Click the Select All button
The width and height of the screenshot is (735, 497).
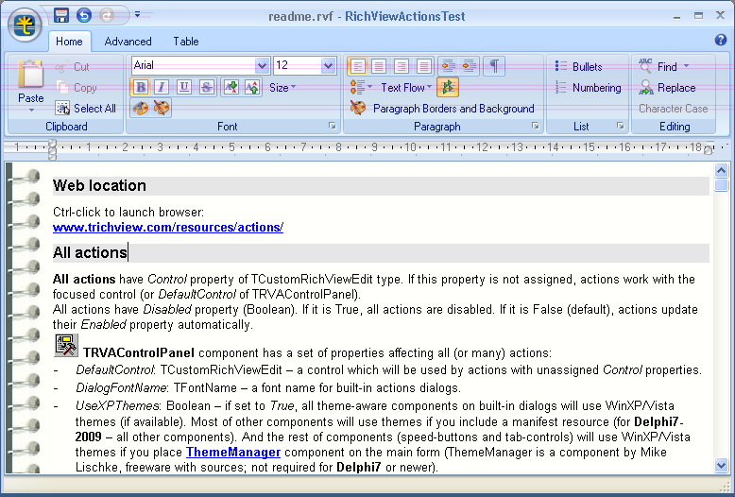click(x=86, y=109)
